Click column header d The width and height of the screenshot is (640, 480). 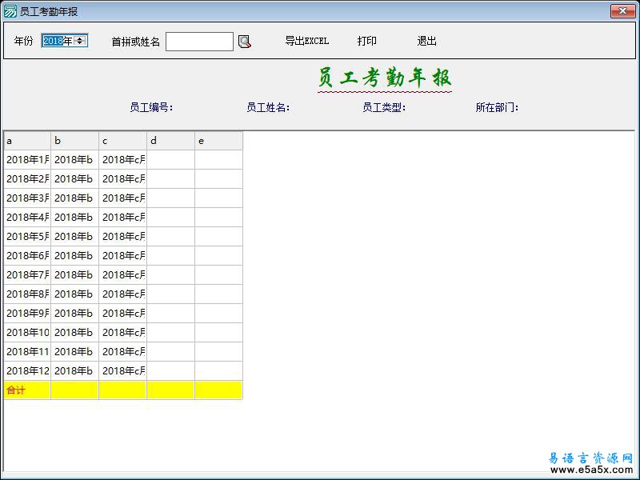pos(170,141)
